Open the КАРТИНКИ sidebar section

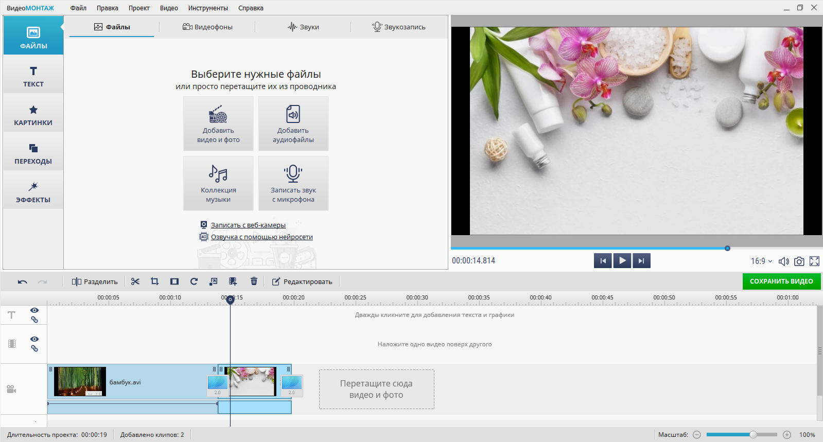click(x=33, y=113)
